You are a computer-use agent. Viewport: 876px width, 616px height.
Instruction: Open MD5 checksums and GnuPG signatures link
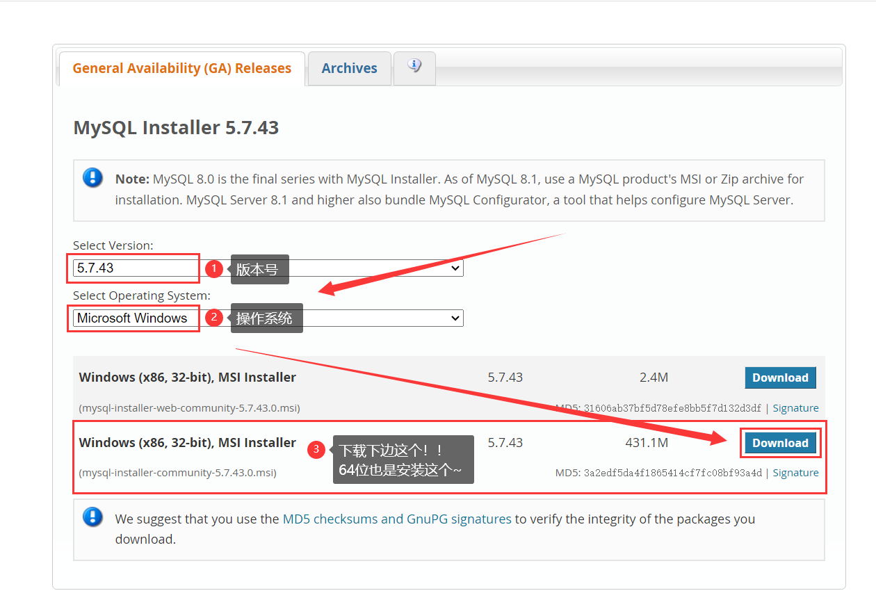click(397, 519)
